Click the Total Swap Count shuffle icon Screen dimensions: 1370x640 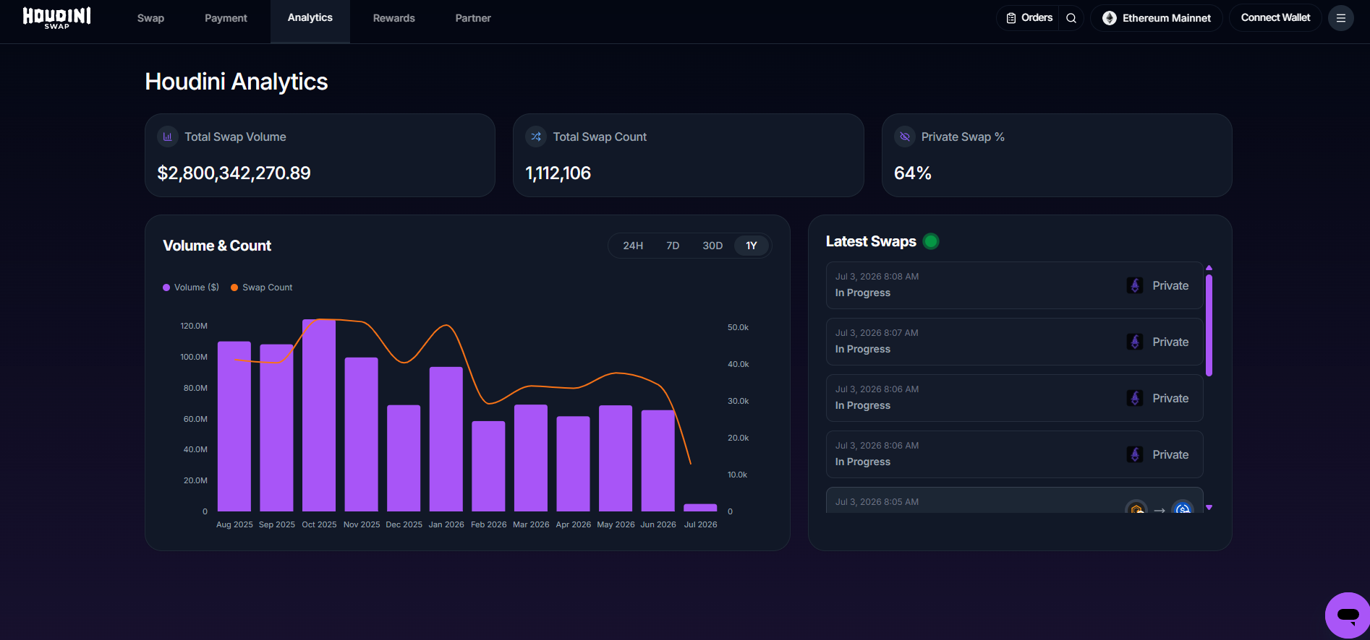tap(536, 137)
